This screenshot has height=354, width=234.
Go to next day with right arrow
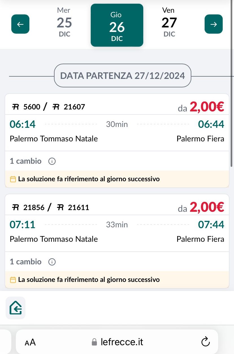pos(213,24)
